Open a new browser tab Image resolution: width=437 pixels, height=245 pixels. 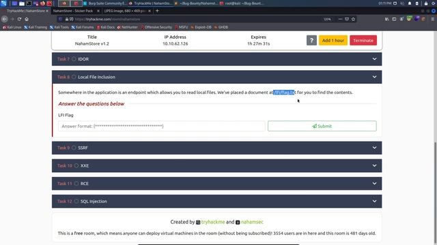pyautogui.click(x=157, y=11)
